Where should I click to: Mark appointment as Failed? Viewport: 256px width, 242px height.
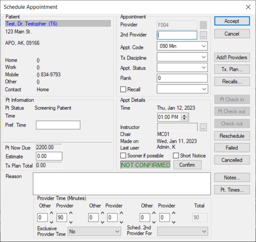point(232,148)
